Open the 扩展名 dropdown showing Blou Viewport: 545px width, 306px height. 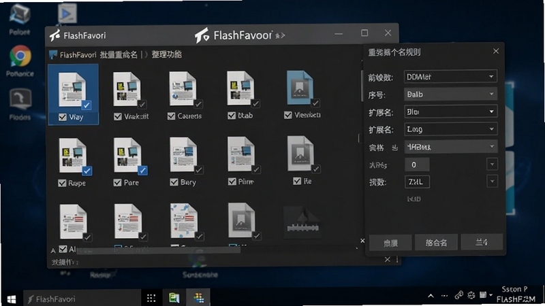pos(450,112)
